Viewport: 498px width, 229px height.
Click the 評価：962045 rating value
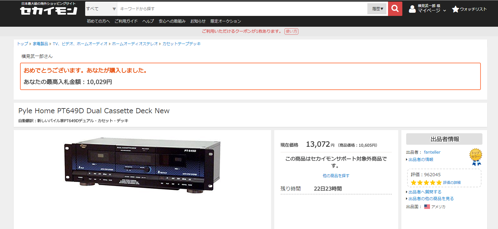(426, 175)
